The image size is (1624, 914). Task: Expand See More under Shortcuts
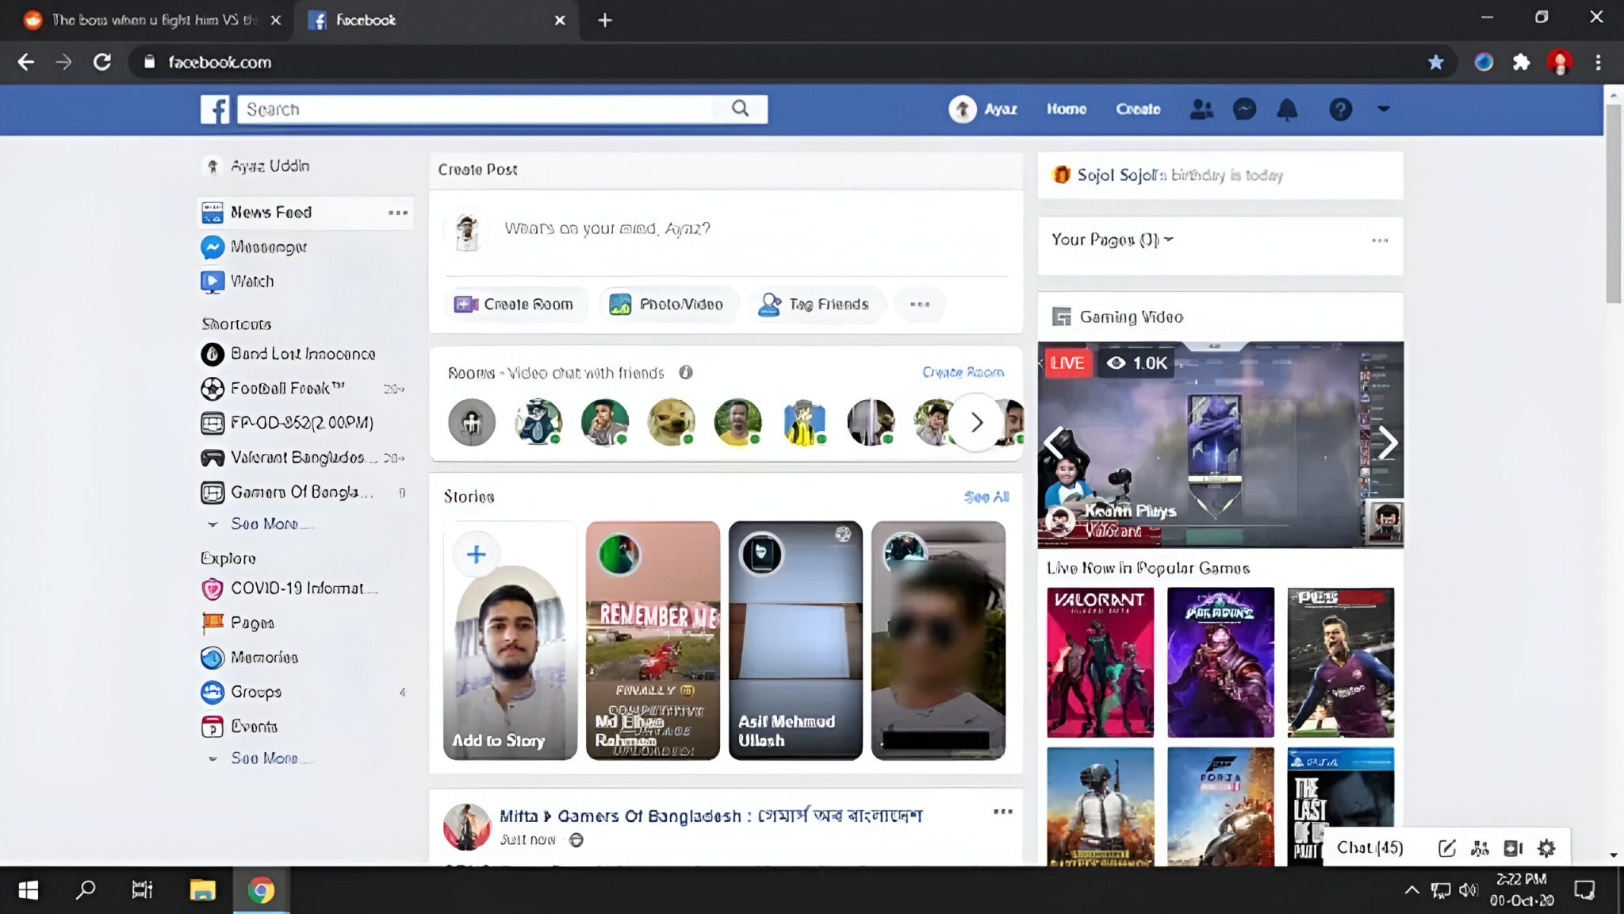coord(264,524)
